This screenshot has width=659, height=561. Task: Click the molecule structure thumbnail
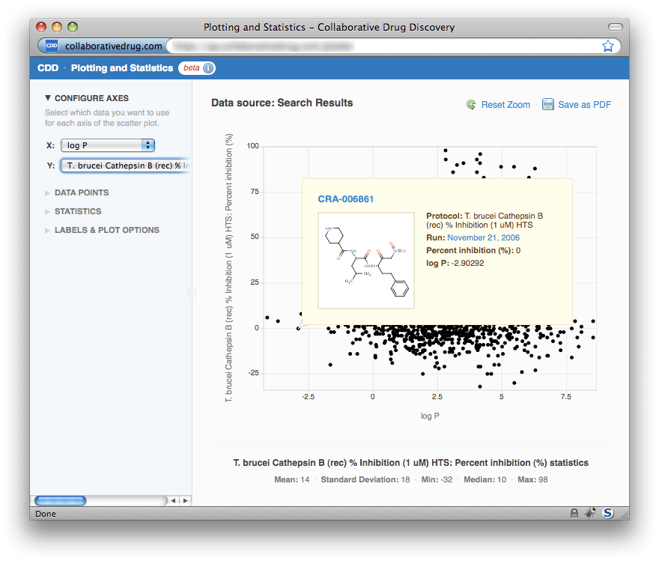[x=366, y=261]
